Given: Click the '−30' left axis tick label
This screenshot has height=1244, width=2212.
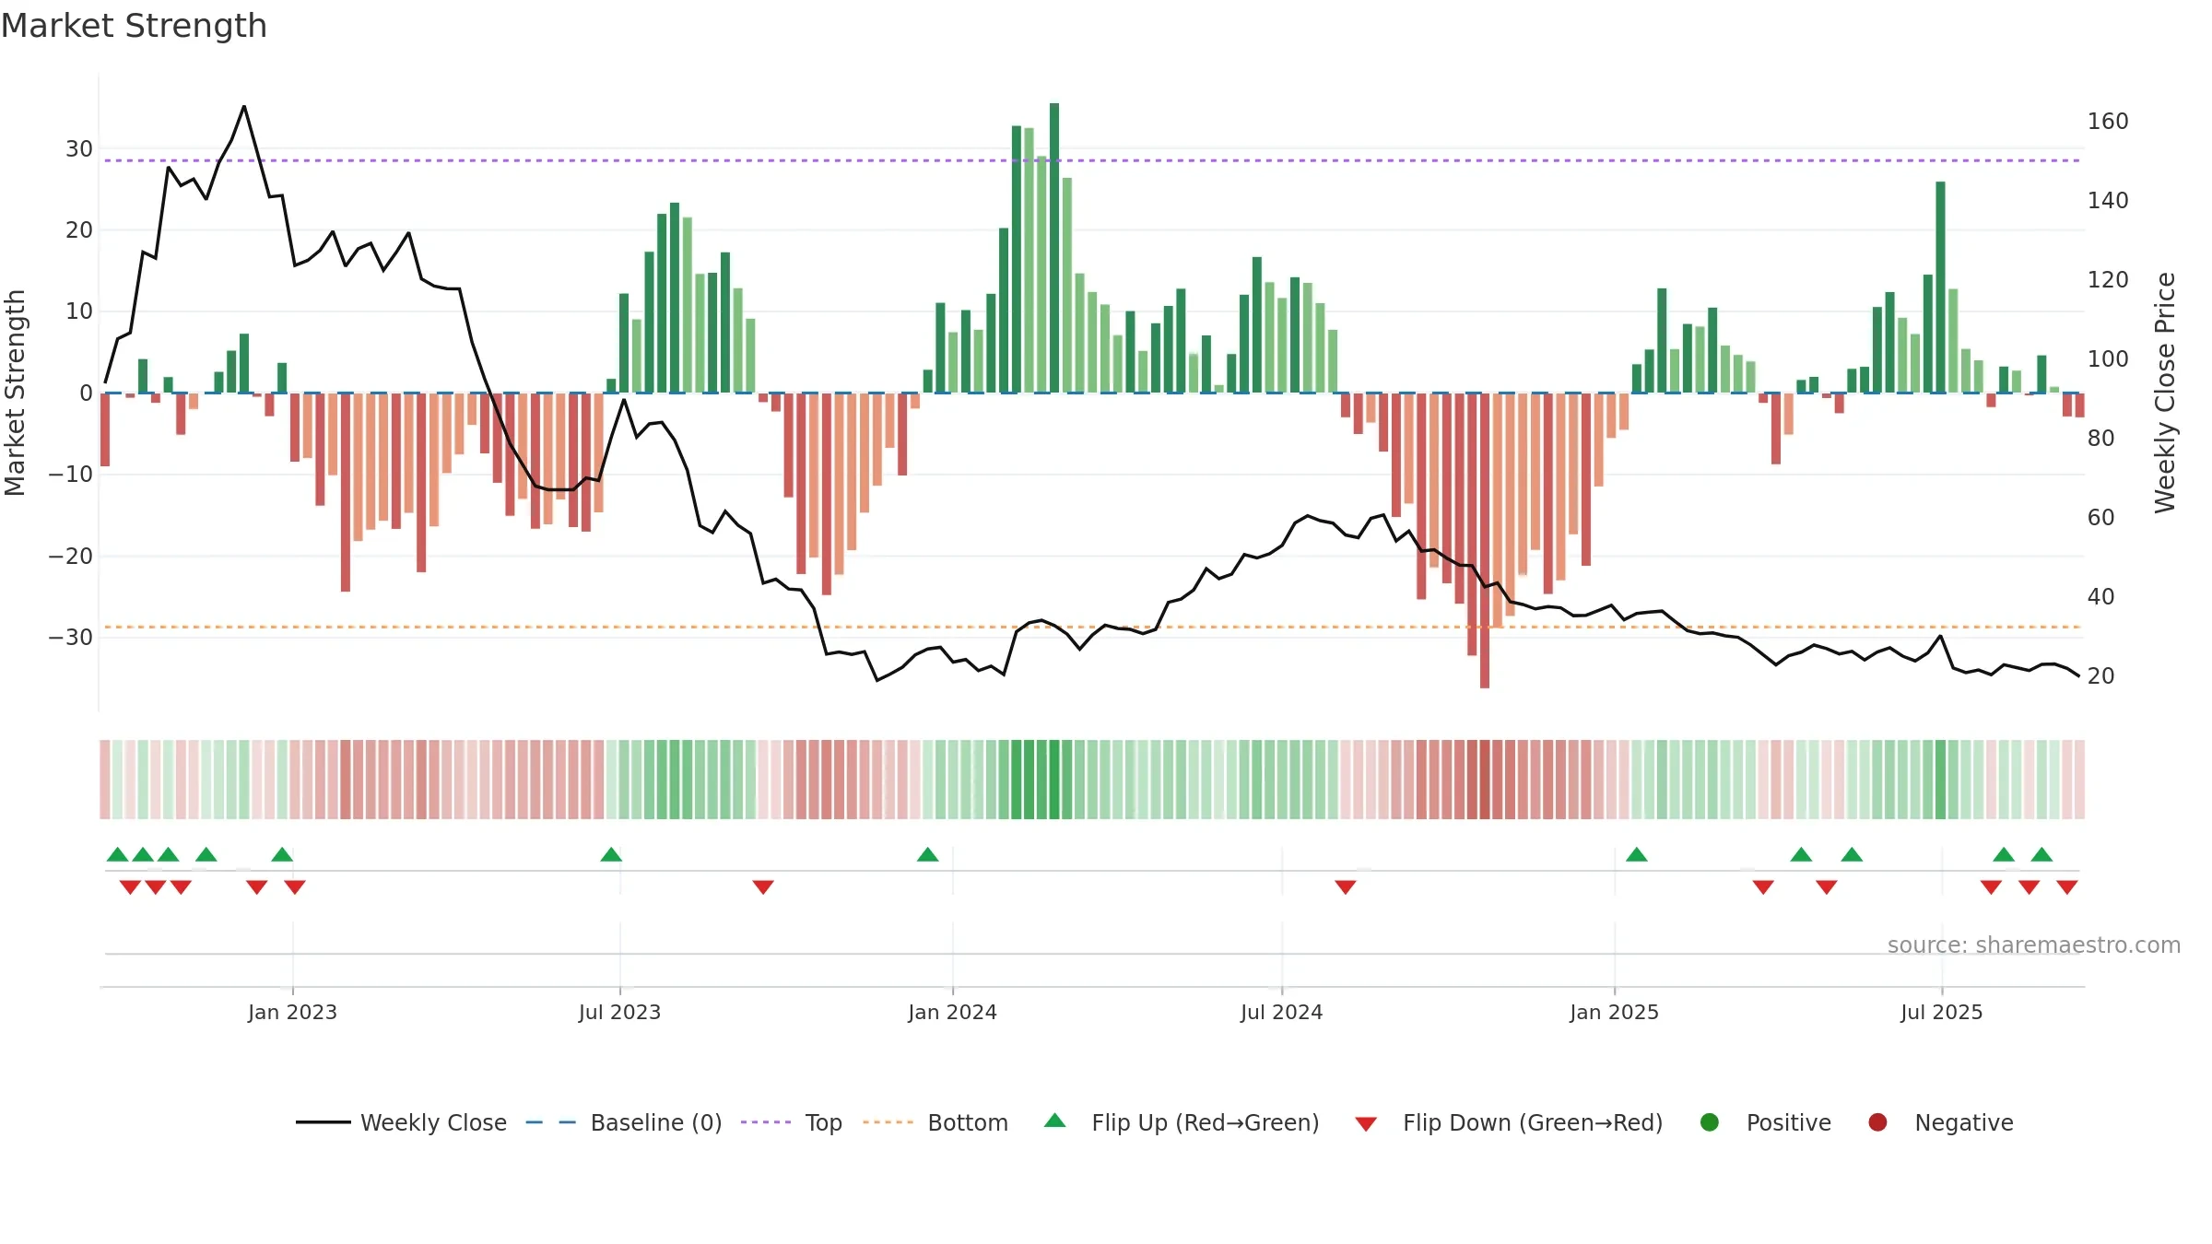Looking at the screenshot, I should click(x=71, y=637).
